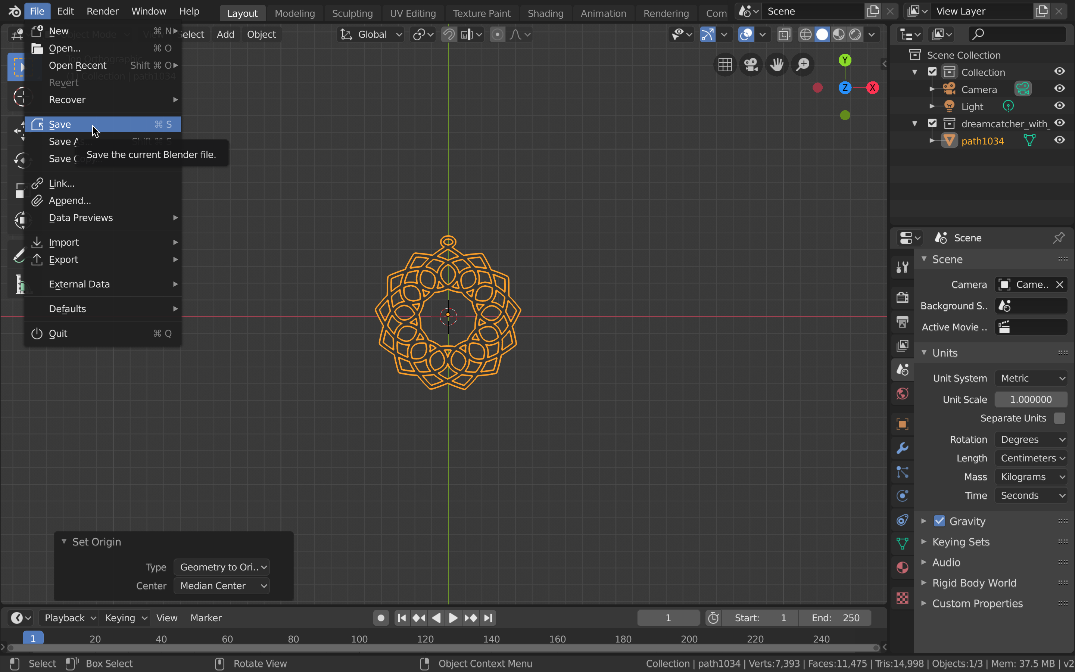The image size is (1075, 672).
Task: Click the pan view hand icon
Action: coord(776,65)
